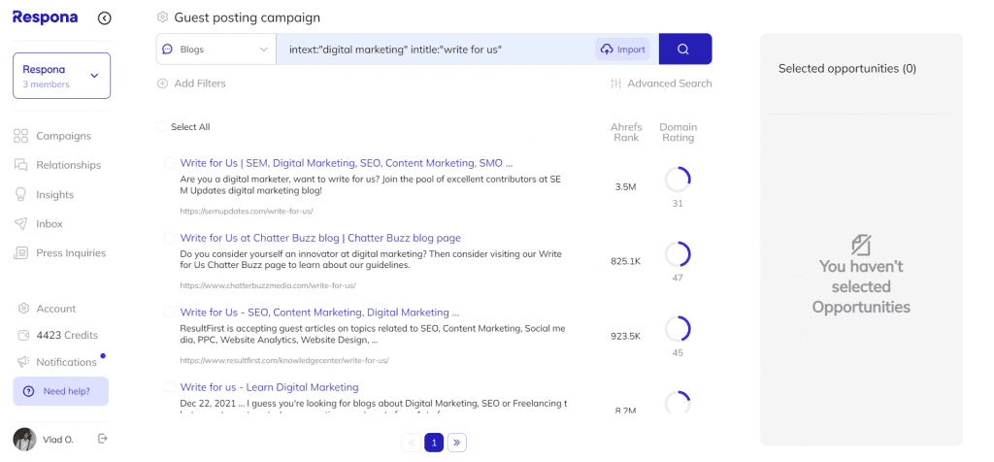Screen dimensions: 994x462
Task: Open Write for Us SEM, Digital Marketing link
Action: pyautogui.click(x=347, y=163)
